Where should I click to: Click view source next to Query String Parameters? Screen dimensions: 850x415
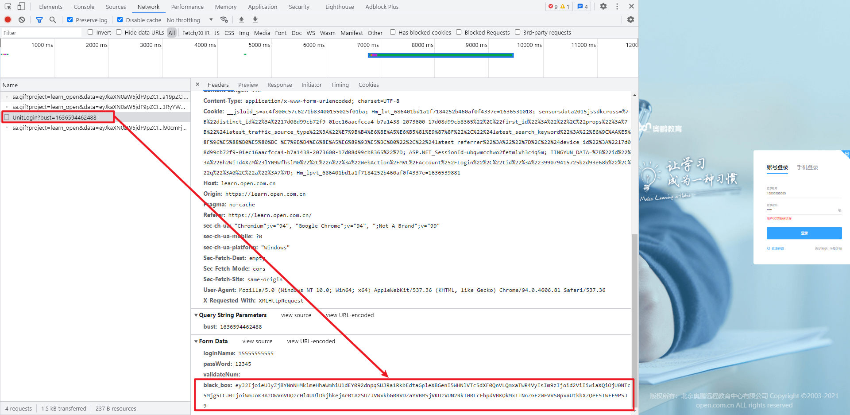tap(296, 315)
